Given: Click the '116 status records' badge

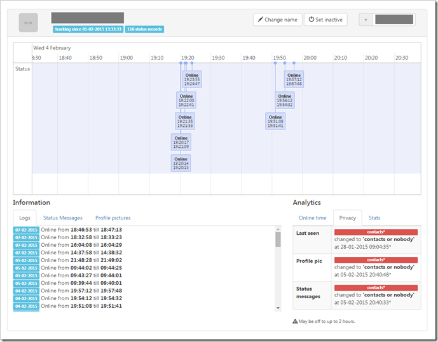Looking at the screenshot, I should [x=144, y=29].
